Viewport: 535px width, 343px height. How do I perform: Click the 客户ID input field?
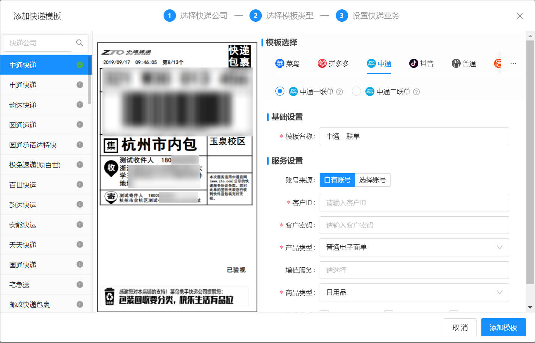click(414, 203)
